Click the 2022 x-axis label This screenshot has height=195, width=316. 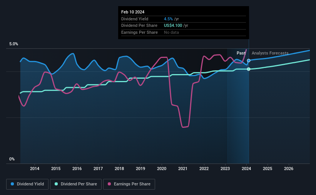[204, 169]
